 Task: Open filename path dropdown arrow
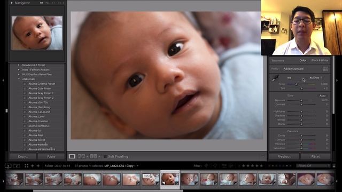(138, 166)
